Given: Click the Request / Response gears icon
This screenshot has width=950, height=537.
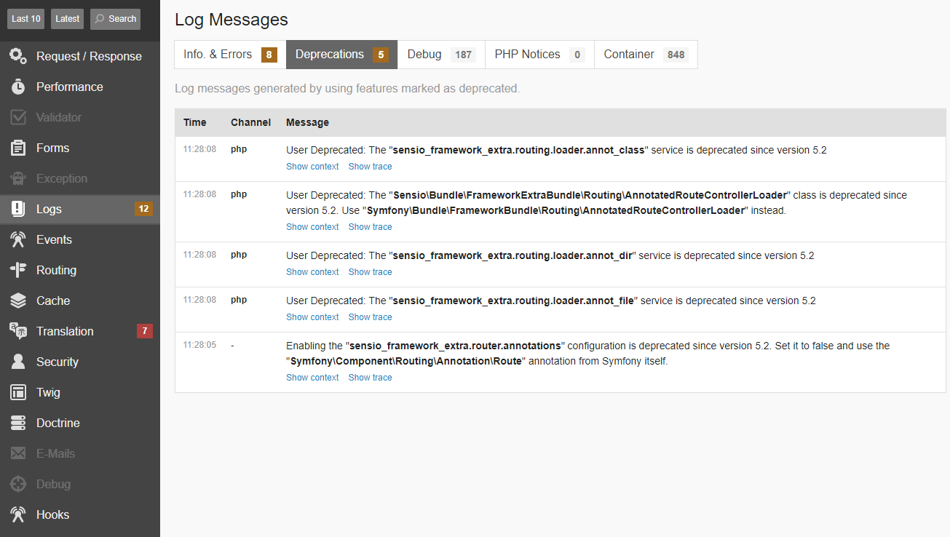Looking at the screenshot, I should tap(18, 56).
